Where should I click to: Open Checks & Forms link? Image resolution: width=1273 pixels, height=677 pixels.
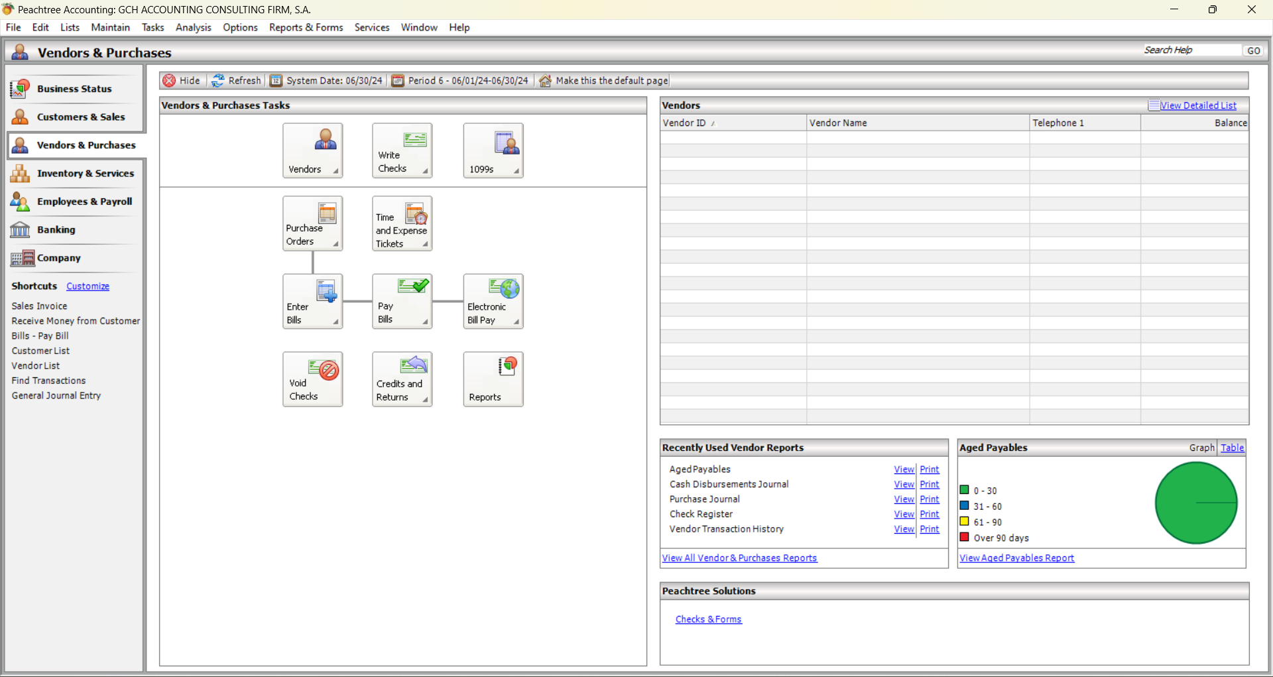[x=708, y=619]
